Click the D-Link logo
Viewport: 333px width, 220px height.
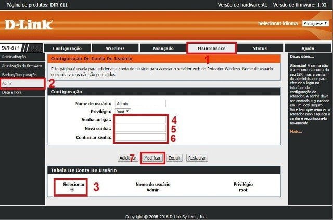click(x=29, y=25)
